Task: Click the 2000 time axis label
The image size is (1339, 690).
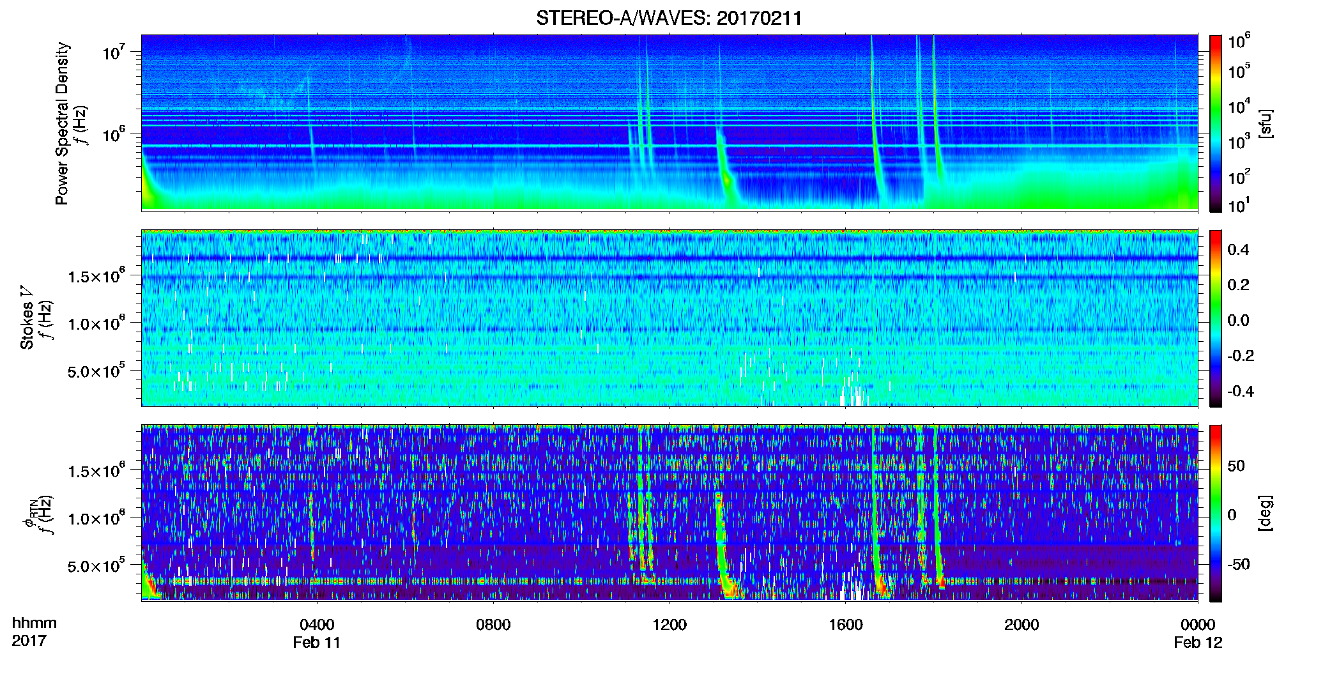Action: 1021,624
